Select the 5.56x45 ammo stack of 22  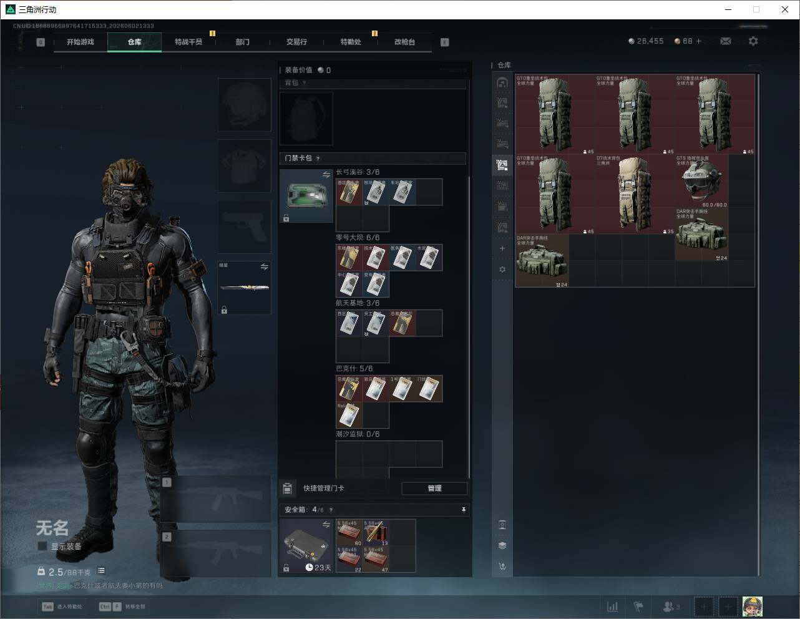click(349, 560)
